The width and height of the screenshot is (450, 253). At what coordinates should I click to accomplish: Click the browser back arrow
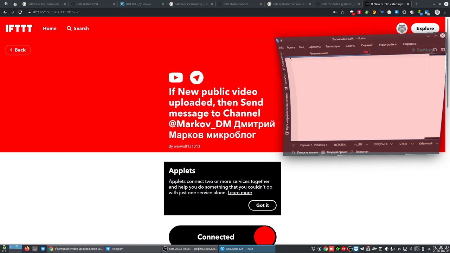point(5,12)
